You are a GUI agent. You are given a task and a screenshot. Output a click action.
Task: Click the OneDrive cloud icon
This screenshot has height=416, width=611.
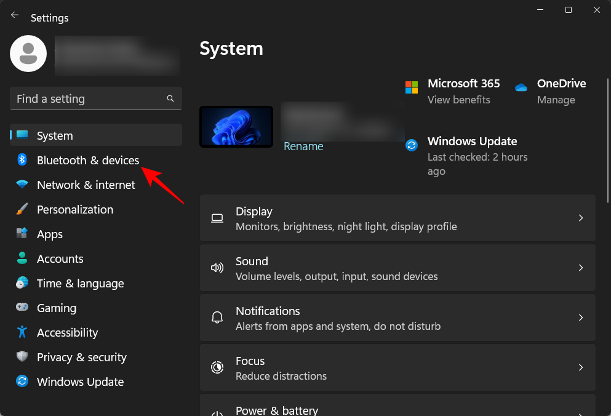521,88
